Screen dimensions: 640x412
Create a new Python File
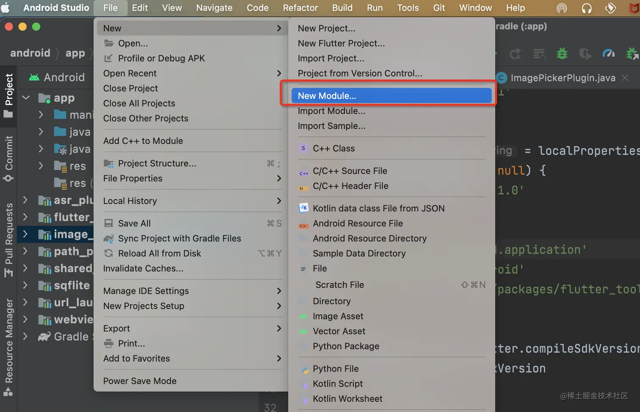(x=392, y=368)
